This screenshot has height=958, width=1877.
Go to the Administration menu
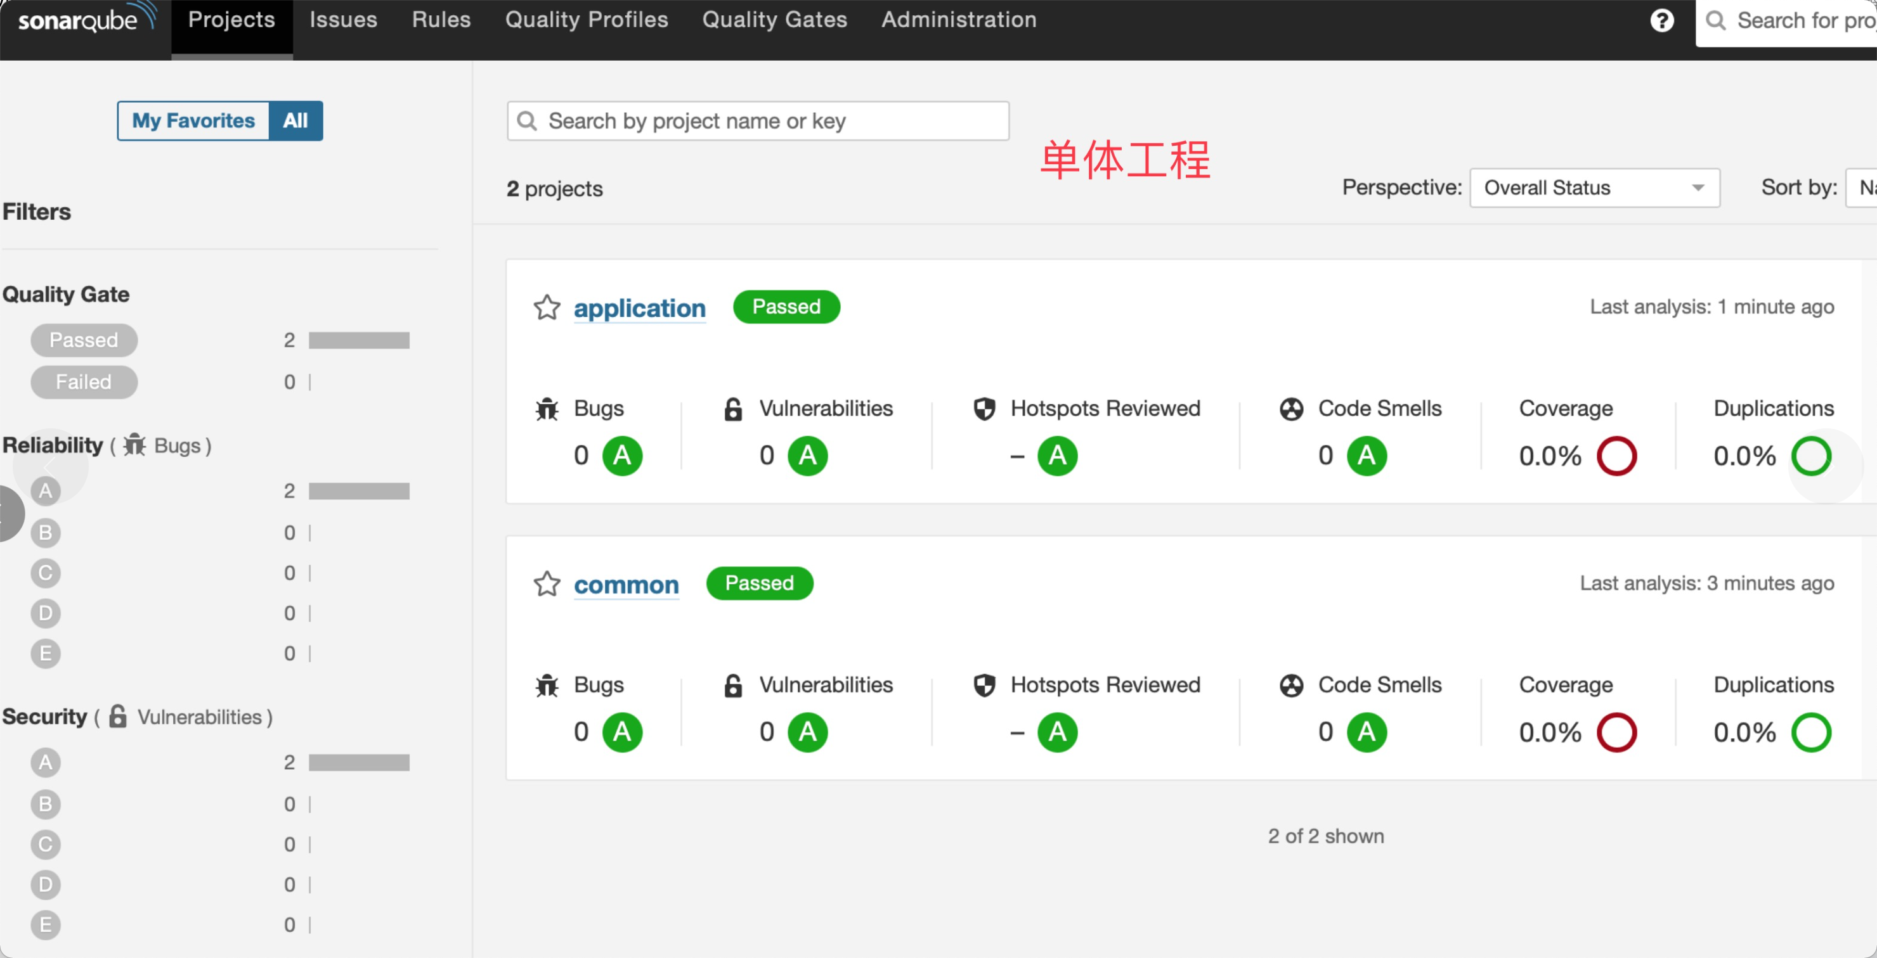point(958,20)
